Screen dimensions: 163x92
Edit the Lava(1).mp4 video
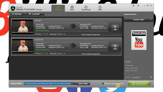point(115,47)
